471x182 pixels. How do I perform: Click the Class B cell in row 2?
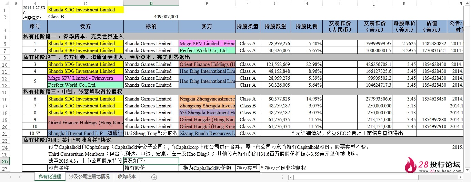85,17
